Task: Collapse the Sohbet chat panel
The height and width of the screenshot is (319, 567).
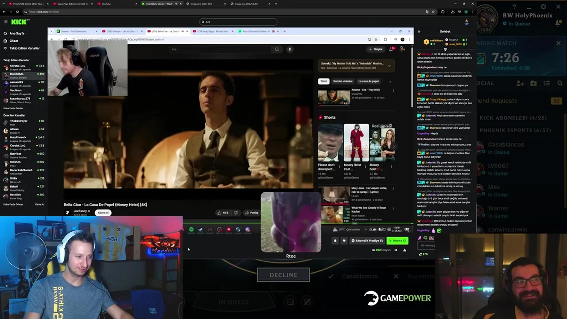Action: pyautogui.click(x=419, y=31)
